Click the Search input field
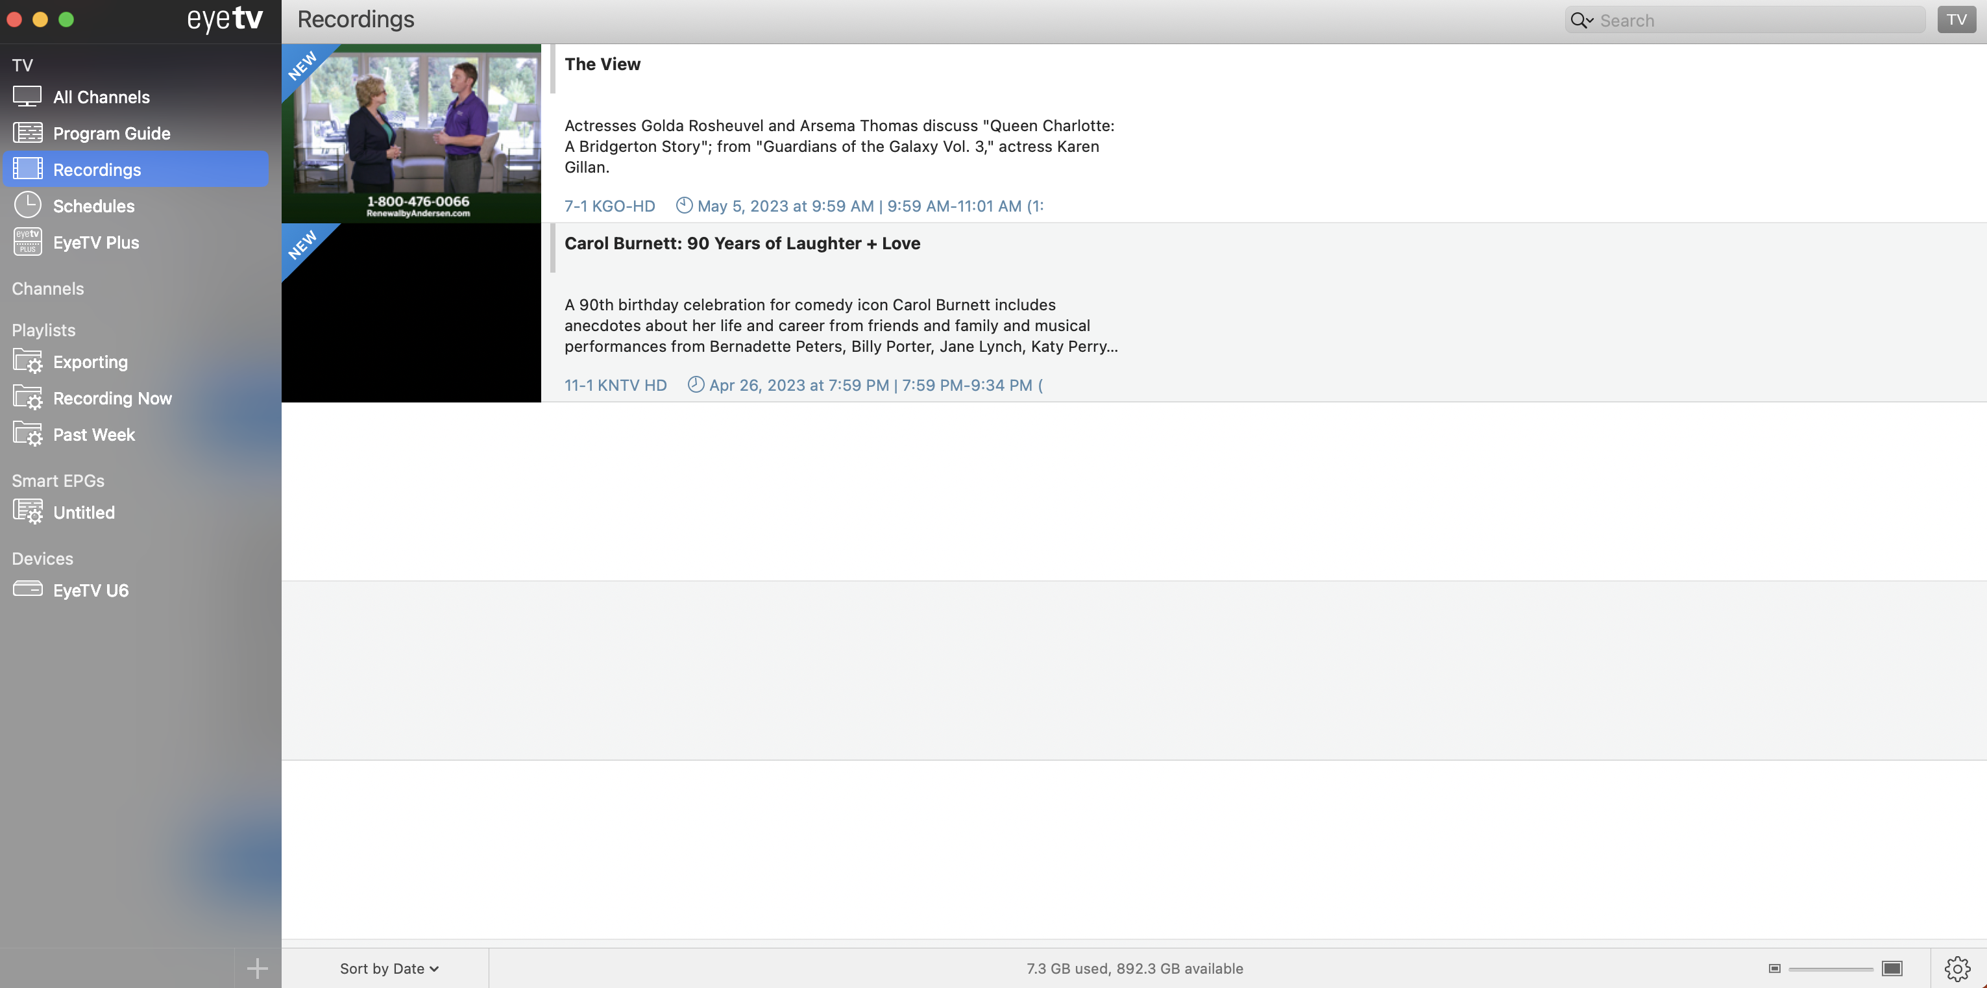Screen dimensions: 1987x988 (x=1759, y=21)
